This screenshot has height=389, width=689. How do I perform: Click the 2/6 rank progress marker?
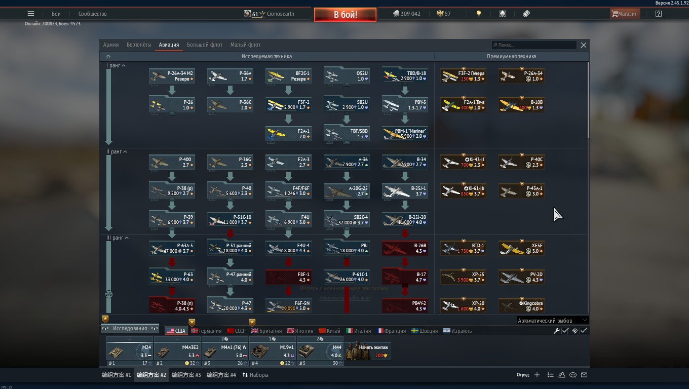(108, 294)
